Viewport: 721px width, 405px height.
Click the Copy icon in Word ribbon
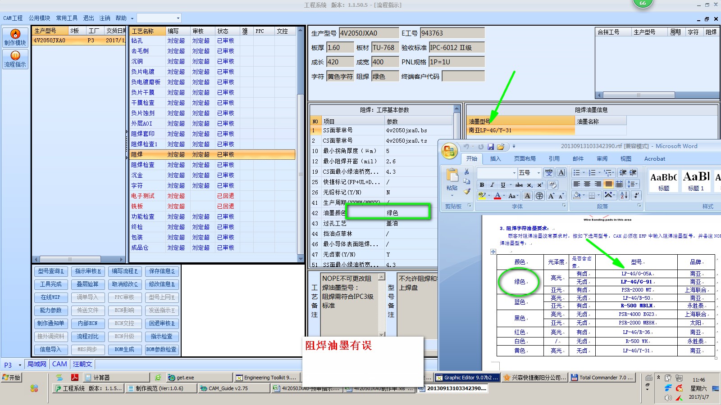[x=467, y=181]
